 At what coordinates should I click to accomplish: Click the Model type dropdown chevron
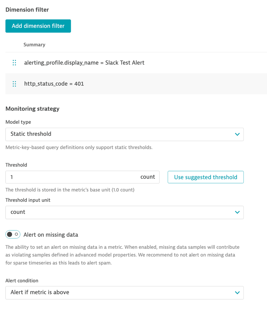tap(237, 134)
